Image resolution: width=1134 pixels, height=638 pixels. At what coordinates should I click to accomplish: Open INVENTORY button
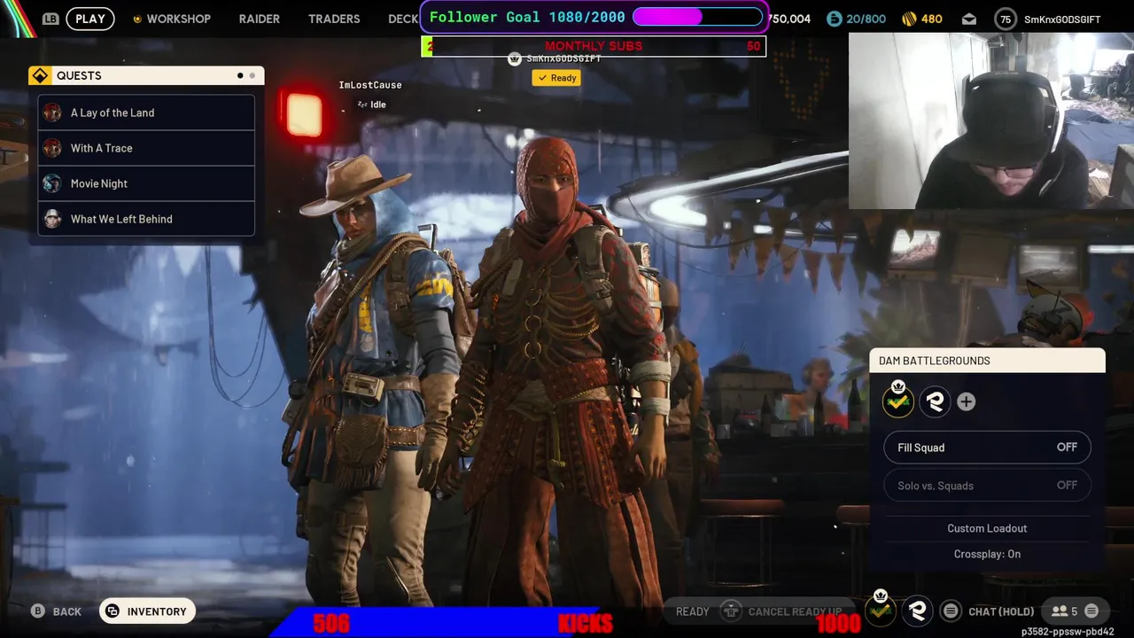click(147, 611)
